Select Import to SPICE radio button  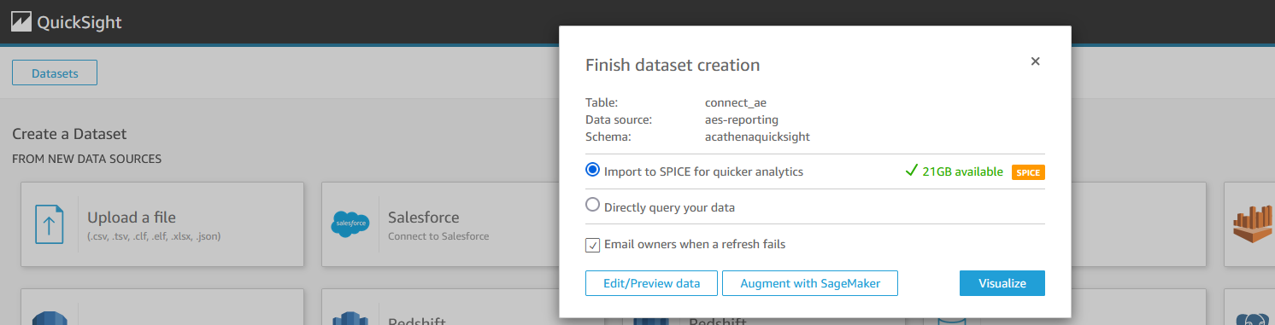coord(592,170)
